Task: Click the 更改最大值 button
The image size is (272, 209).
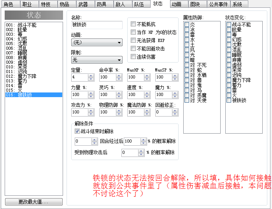Action: tap(33, 202)
